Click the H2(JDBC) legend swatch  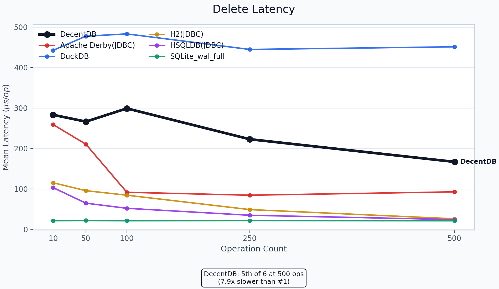pyautogui.click(x=157, y=34)
